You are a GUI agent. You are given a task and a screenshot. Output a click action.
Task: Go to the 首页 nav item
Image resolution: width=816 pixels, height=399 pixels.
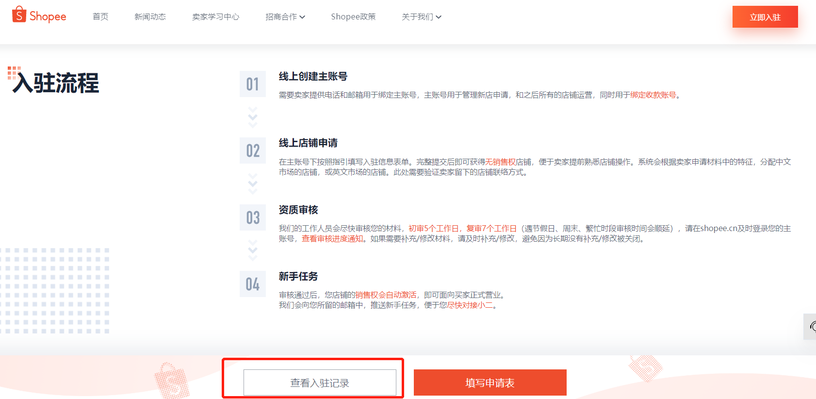pyautogui.click(x=100, y=17)
